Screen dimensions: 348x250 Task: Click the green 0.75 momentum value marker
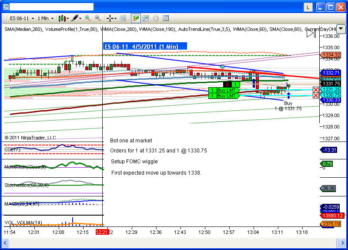point(327,164)
